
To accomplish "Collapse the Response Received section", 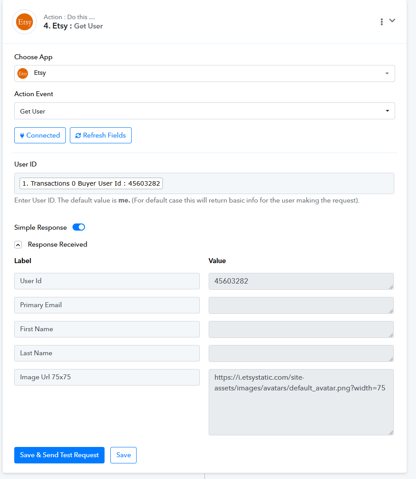I will click(18, 245).
